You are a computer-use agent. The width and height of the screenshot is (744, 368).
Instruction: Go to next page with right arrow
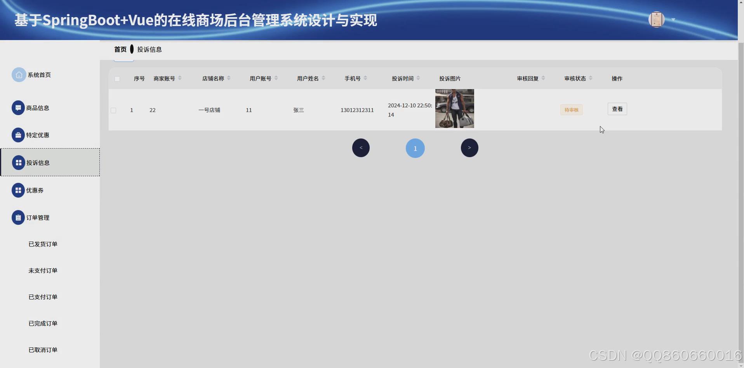click(x=469, y=148)
